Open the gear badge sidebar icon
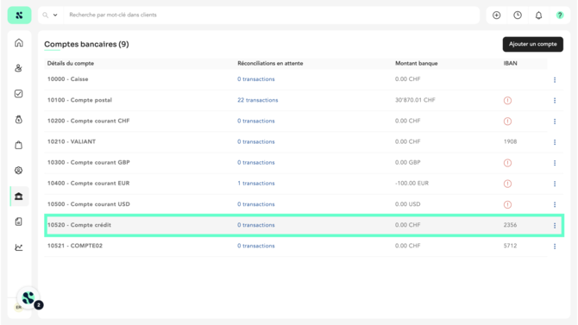The width and height of the screenshot is (578, 325). click(19, 170)
